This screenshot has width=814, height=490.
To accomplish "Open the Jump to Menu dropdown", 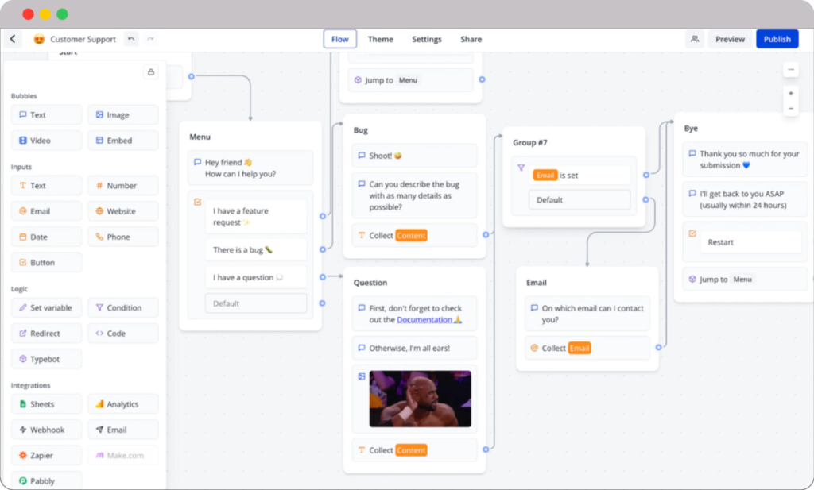I will tap(410, 79).
